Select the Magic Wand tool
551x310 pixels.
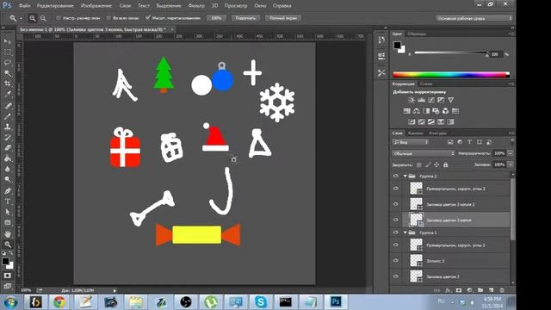pyautogui.click(x=8, y=73)
